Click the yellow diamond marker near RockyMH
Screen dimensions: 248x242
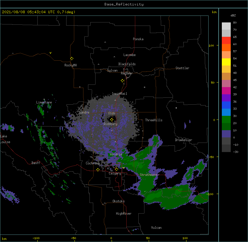coord(72,59)
